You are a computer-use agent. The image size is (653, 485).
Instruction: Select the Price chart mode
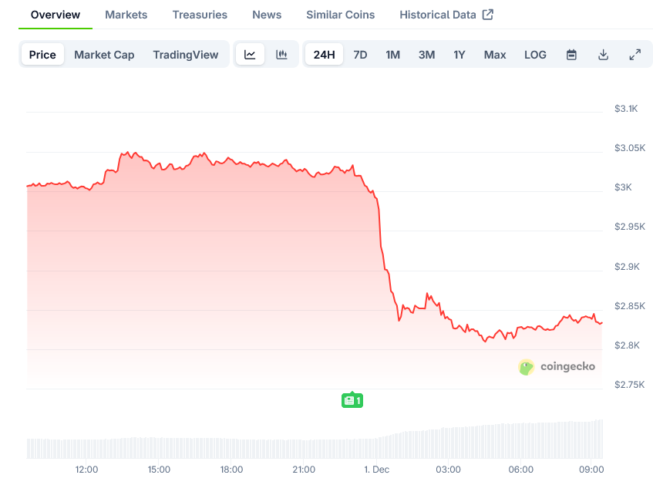point(42,54)
